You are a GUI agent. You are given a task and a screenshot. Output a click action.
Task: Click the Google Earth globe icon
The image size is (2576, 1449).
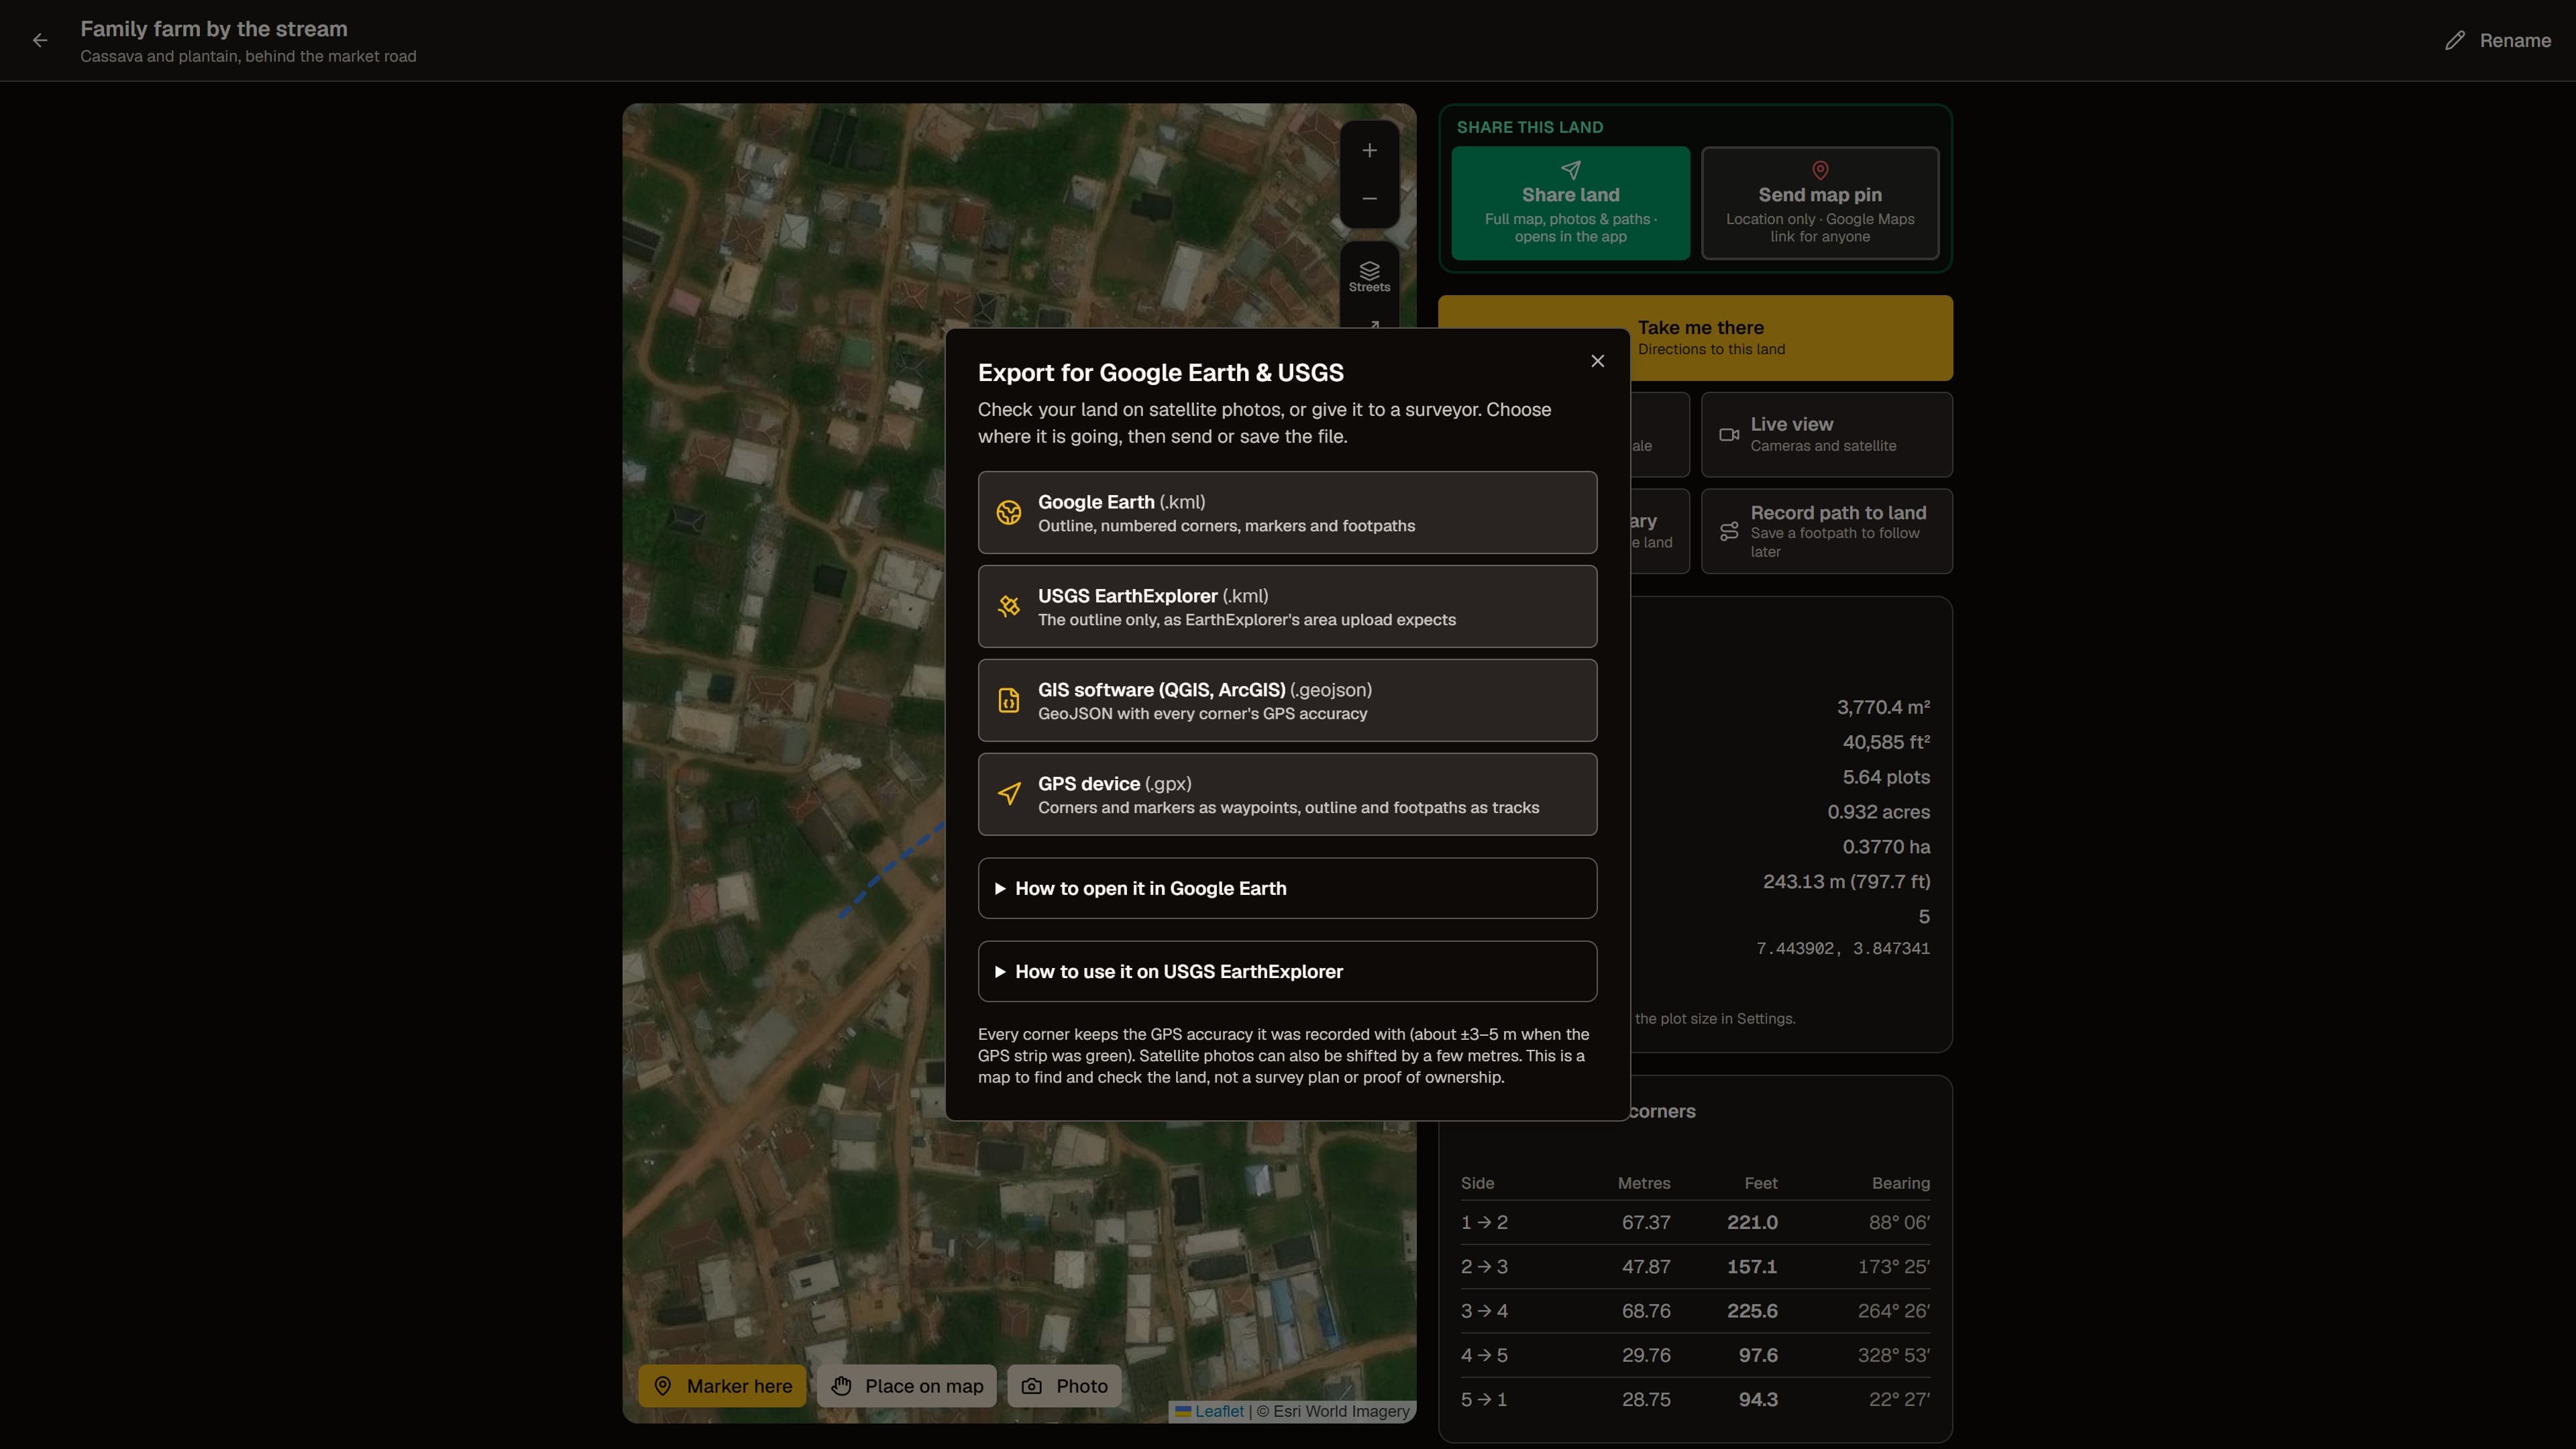coord(1009,513)
